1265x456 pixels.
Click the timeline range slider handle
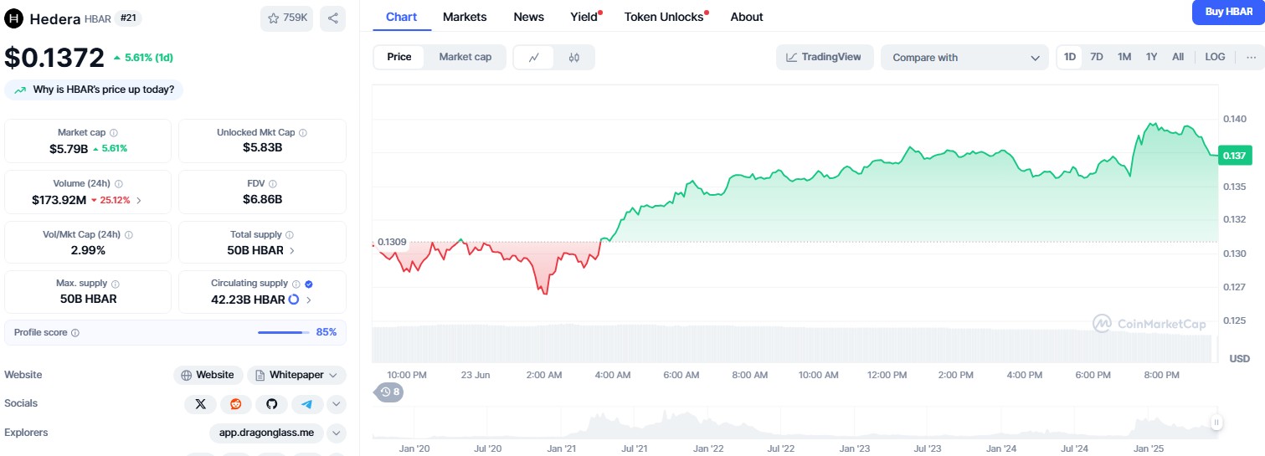tap(1216, 423)
